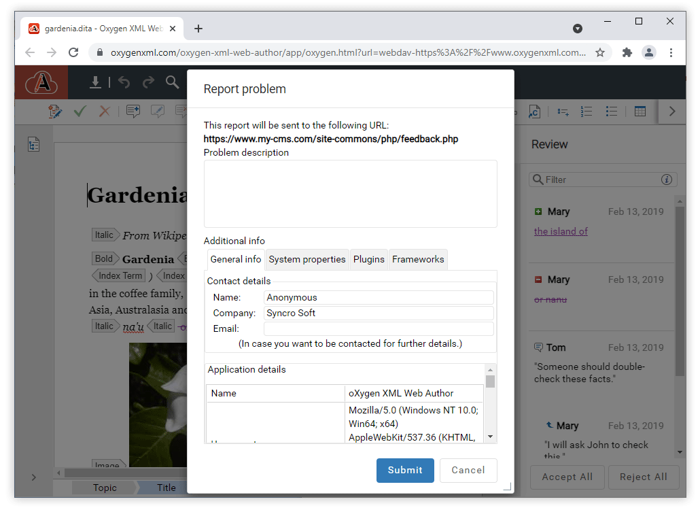Cancel the Report problem dialog
The width and height of the screenshot is (700, 510).
click(468, 471)
